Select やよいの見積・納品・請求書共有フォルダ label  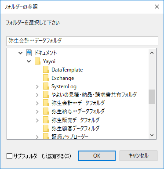pyautogui.click(x=94, y=95)
